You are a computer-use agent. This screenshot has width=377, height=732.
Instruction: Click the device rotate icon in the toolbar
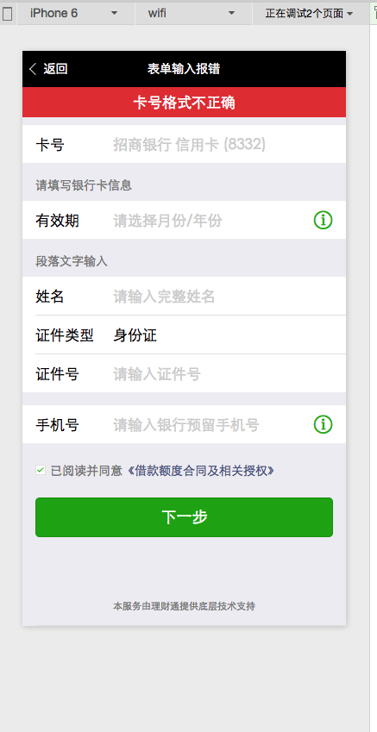pos(7,14)
